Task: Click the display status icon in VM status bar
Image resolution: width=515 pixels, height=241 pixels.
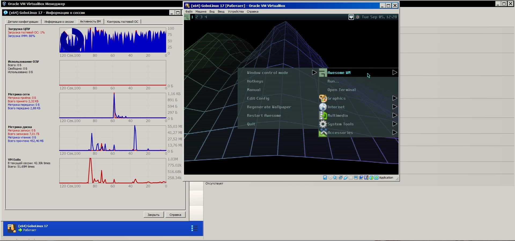Action: (x=356, y=178)
